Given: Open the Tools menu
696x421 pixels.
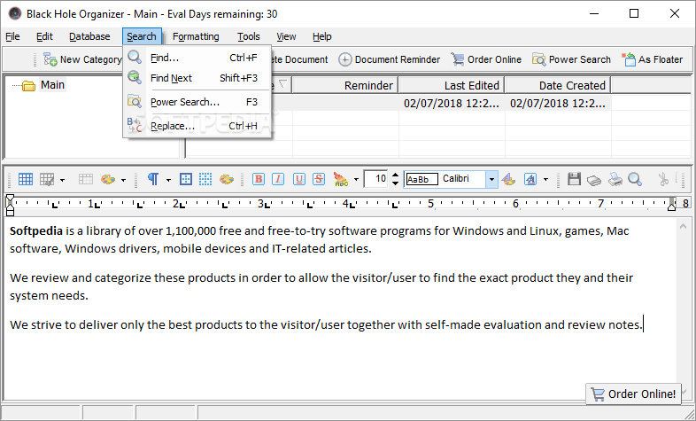Looking at the screenshot, I should coord(249,36).
